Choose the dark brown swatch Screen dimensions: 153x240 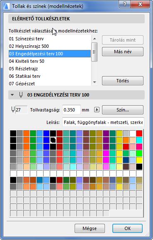coord(126,167)
